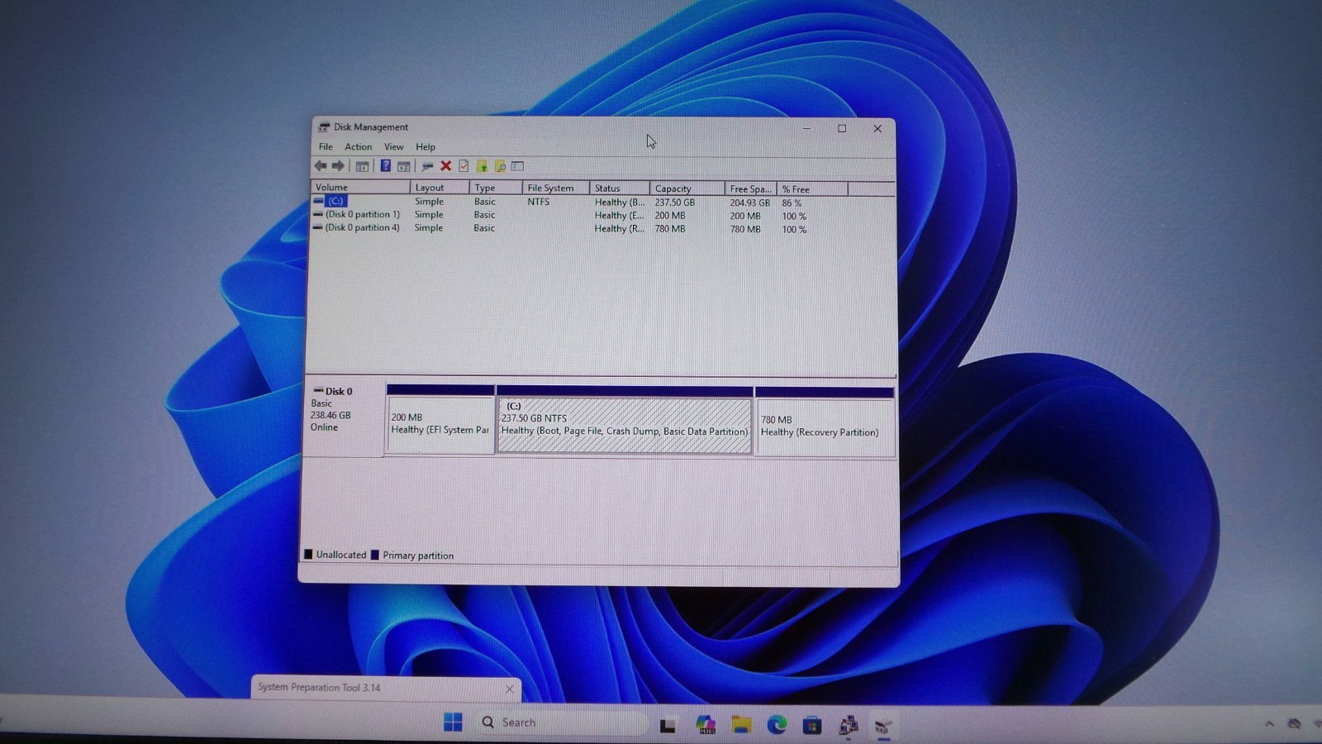Click the Disk Management taskbar icon

tap(883, 726)
